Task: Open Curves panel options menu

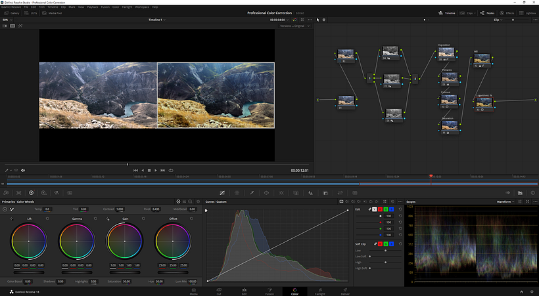Action: pyautogui.click(x=400, y=201)
